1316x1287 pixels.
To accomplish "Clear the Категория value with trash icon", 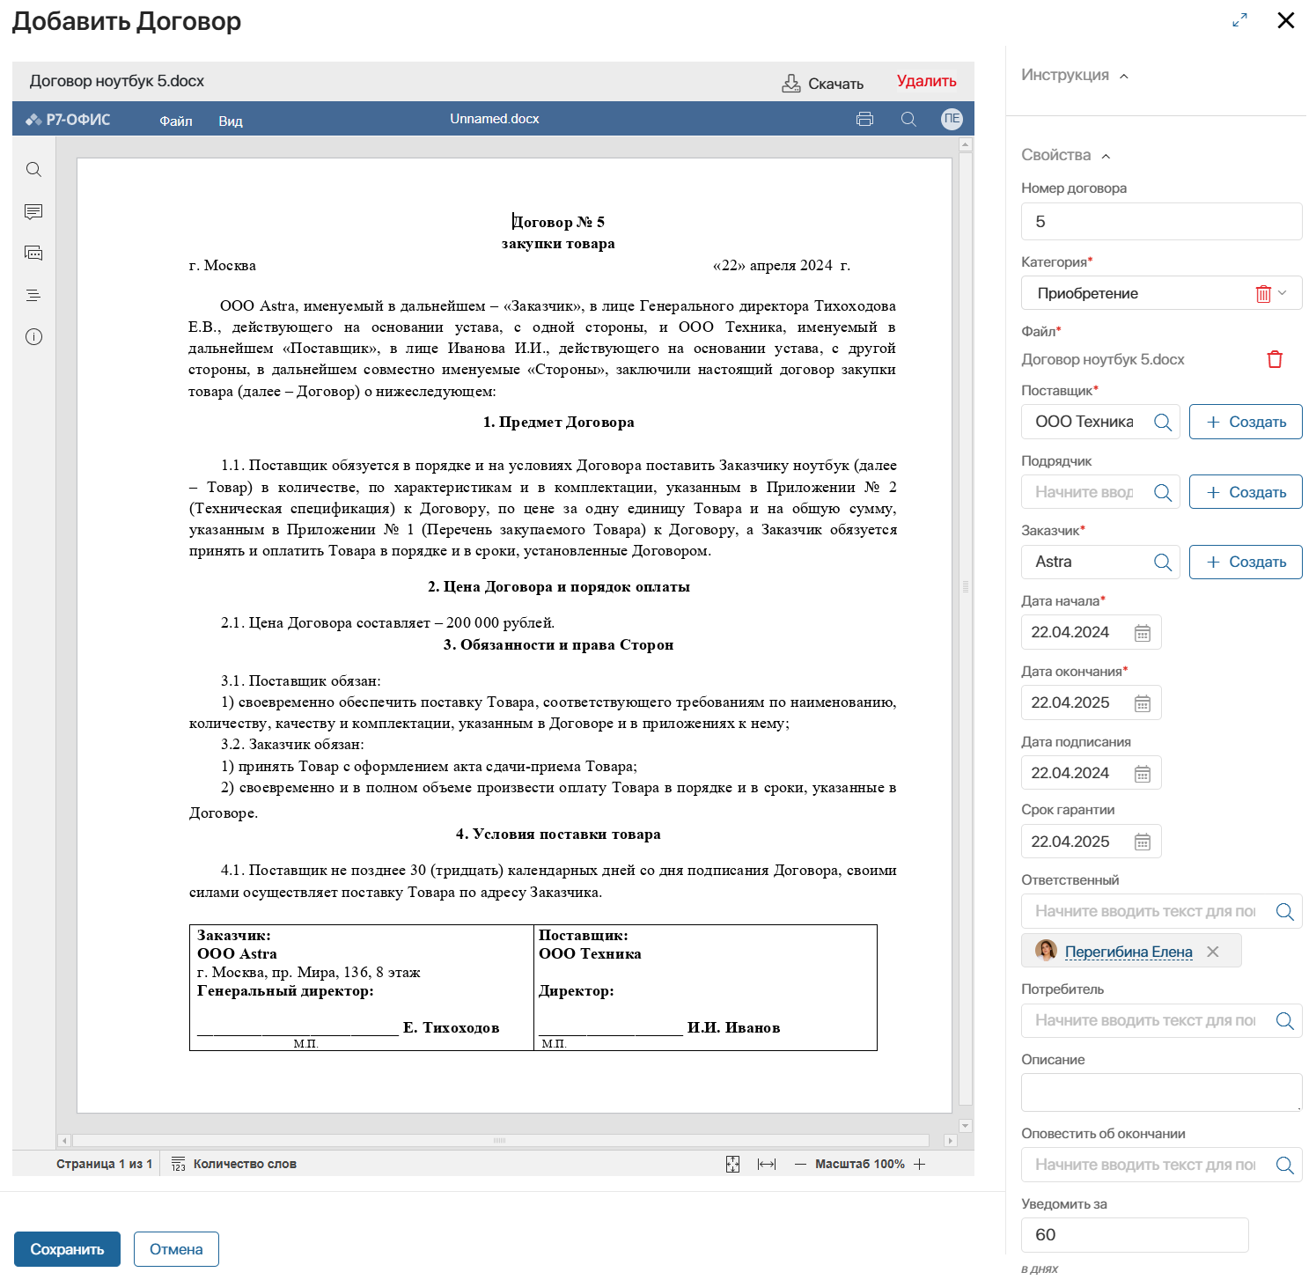I will click(1263, 293).
